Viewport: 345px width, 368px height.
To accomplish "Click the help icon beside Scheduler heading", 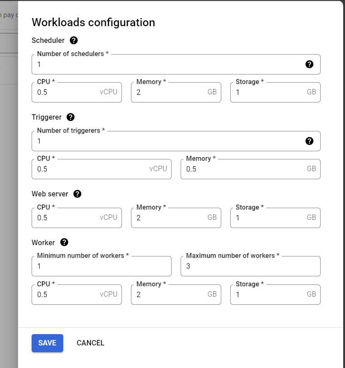I will [74, 41].
